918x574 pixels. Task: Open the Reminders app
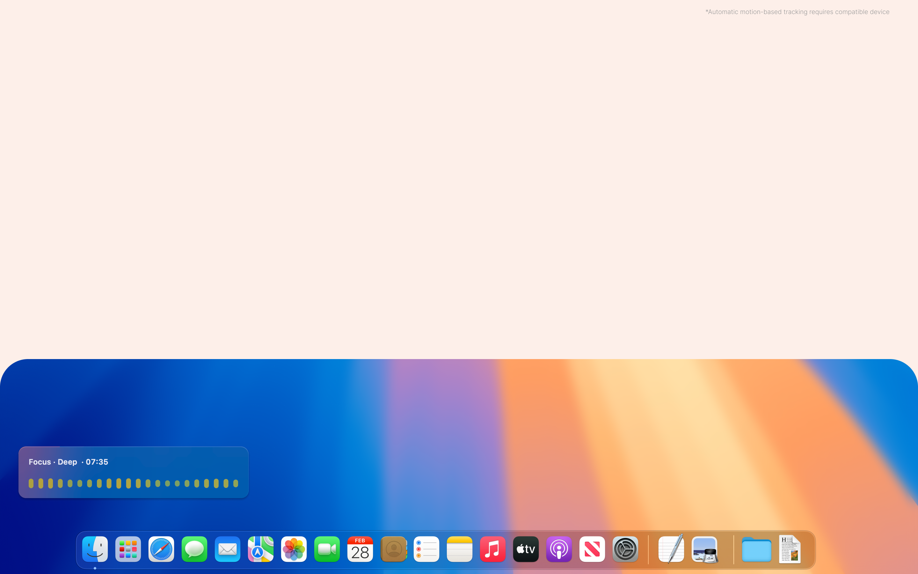coord(426,549)
